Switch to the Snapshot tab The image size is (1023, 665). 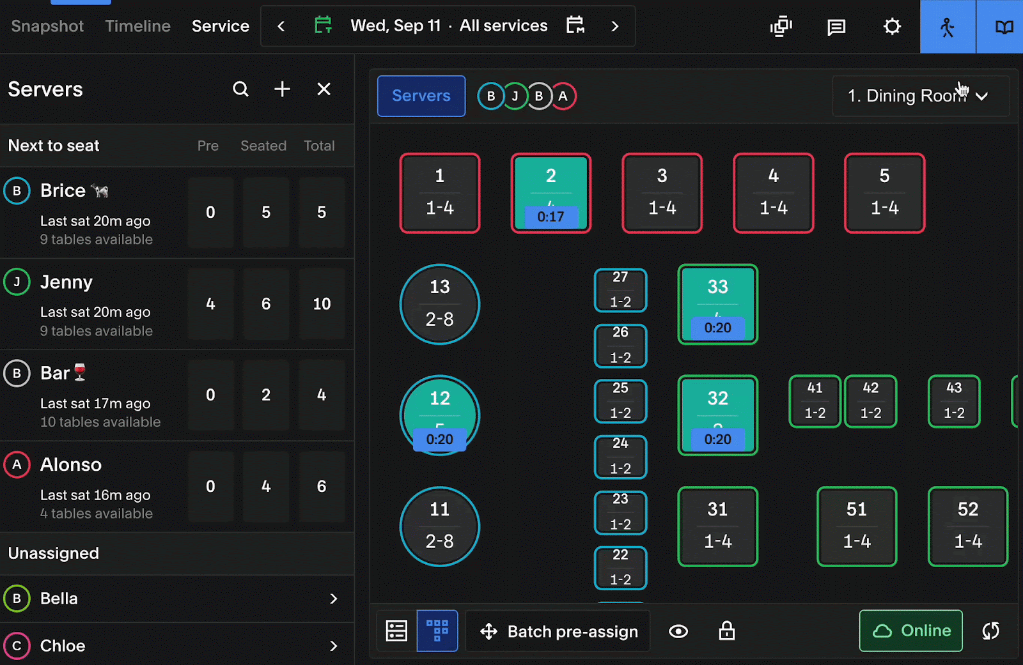[x=47, y=26]
